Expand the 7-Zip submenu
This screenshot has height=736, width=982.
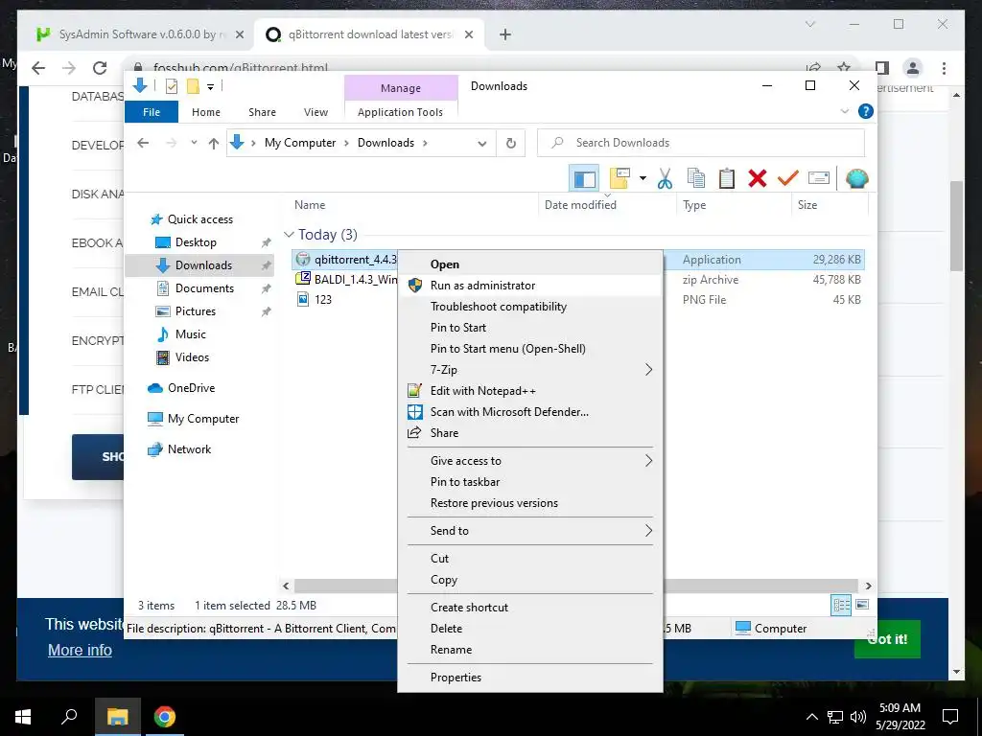(x=529, y=370)
